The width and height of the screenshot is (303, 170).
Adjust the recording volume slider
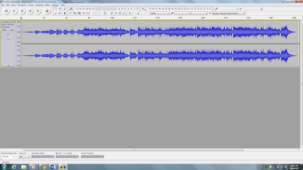(229, 9)
